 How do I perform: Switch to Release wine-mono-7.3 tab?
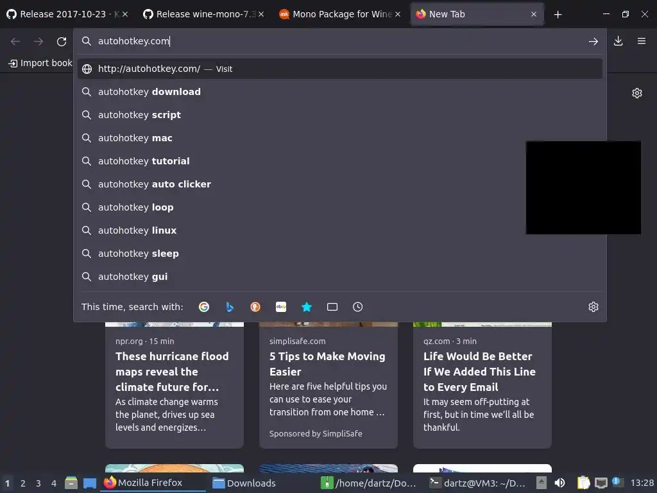[199, 14]
